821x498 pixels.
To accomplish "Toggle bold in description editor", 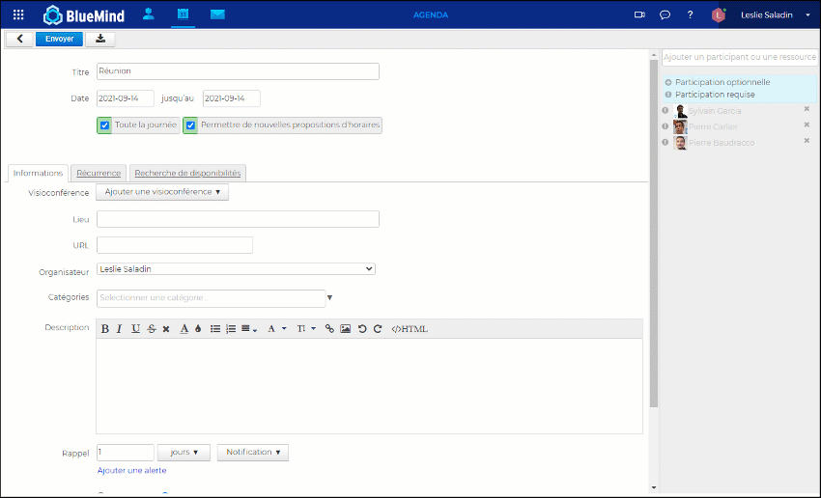I will (105, 329).
